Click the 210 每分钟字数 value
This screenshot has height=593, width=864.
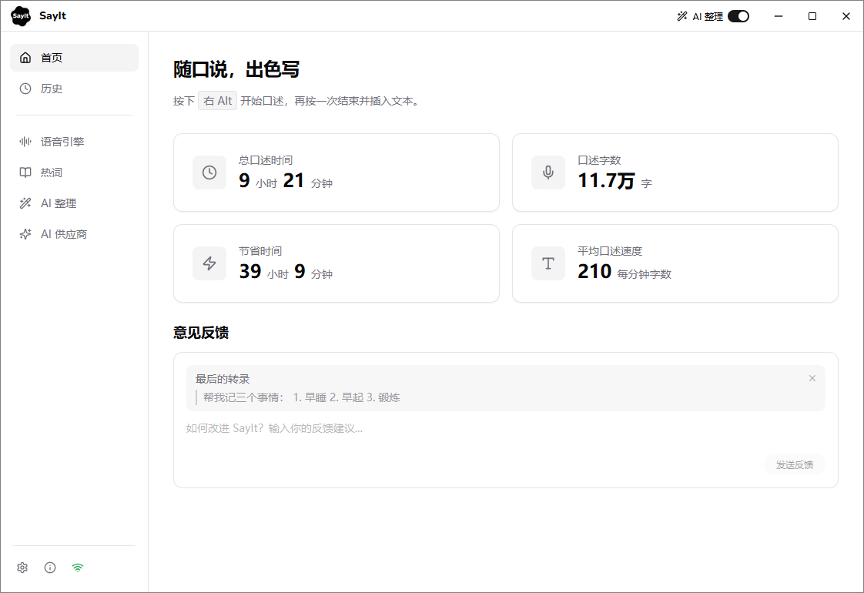pyautogui.click(x=625, y=272)
